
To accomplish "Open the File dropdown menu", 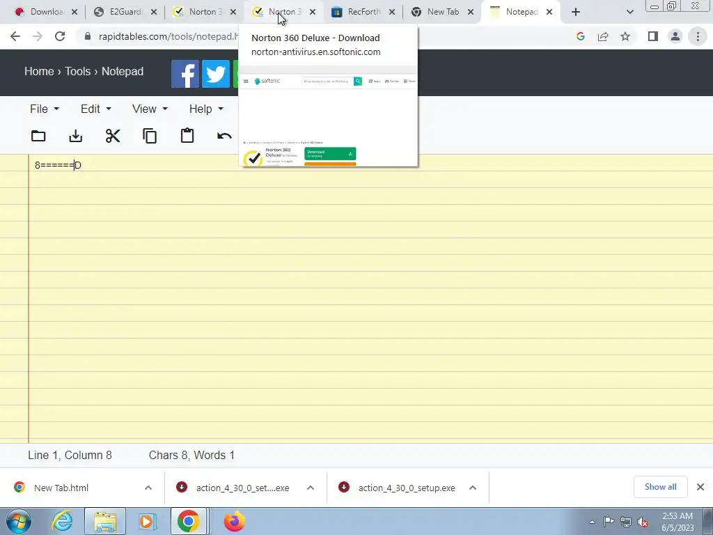I will (x=44, y=109).
